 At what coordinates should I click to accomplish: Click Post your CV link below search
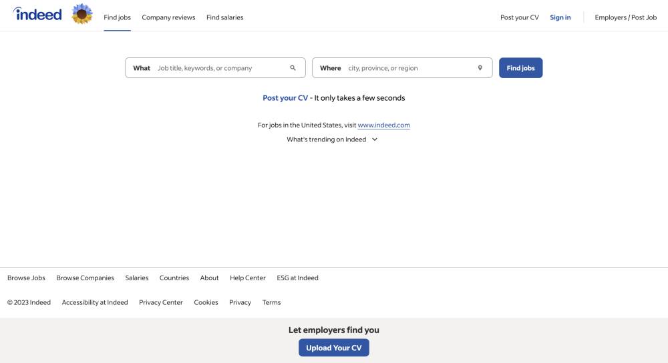285,98
